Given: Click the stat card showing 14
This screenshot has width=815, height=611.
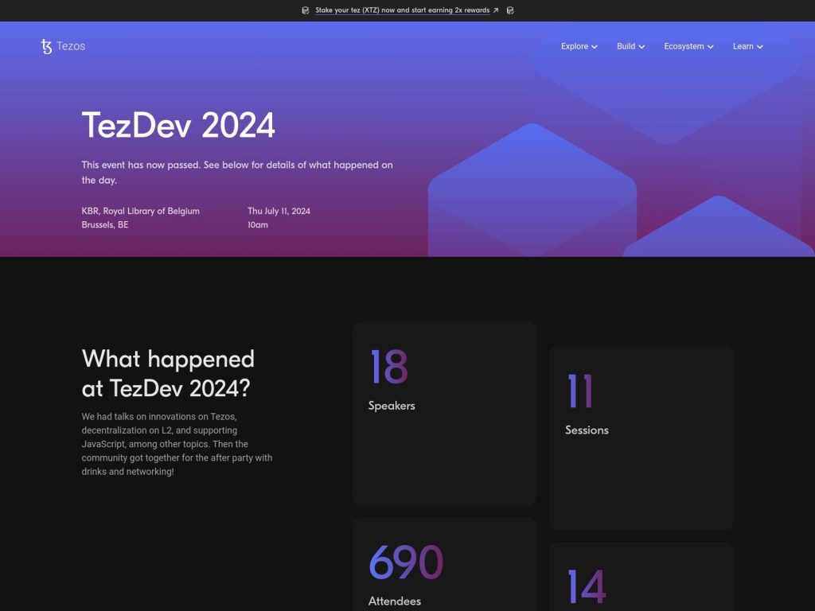Looking at the screenshot, I should tap(641, 581).
